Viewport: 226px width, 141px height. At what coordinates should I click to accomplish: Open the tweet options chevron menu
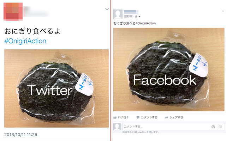[x=107, y=9]
